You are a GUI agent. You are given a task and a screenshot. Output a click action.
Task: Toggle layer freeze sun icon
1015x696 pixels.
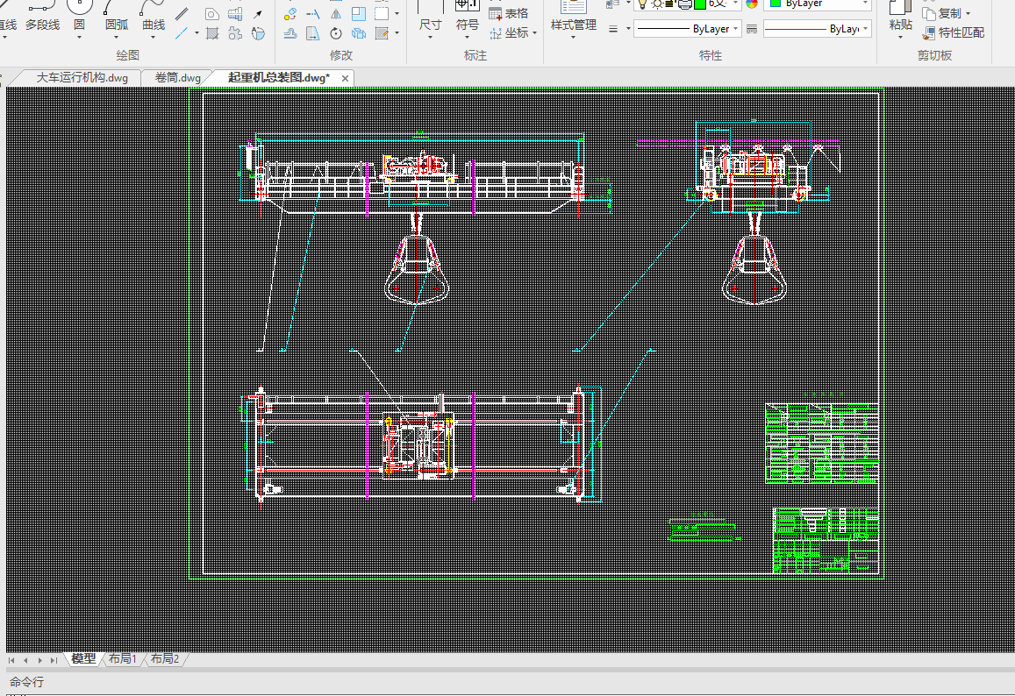tap(656, 4)
